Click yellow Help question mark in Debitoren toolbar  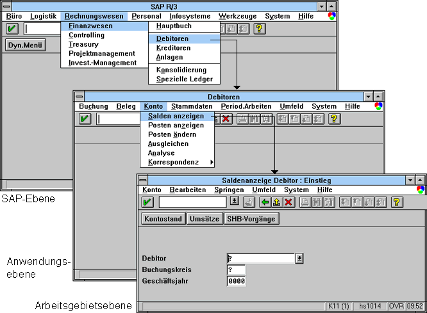click(x=334, y=119)
